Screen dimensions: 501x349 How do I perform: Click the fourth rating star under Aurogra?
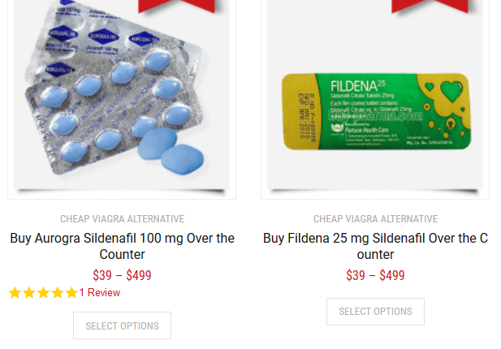[58, 292]
